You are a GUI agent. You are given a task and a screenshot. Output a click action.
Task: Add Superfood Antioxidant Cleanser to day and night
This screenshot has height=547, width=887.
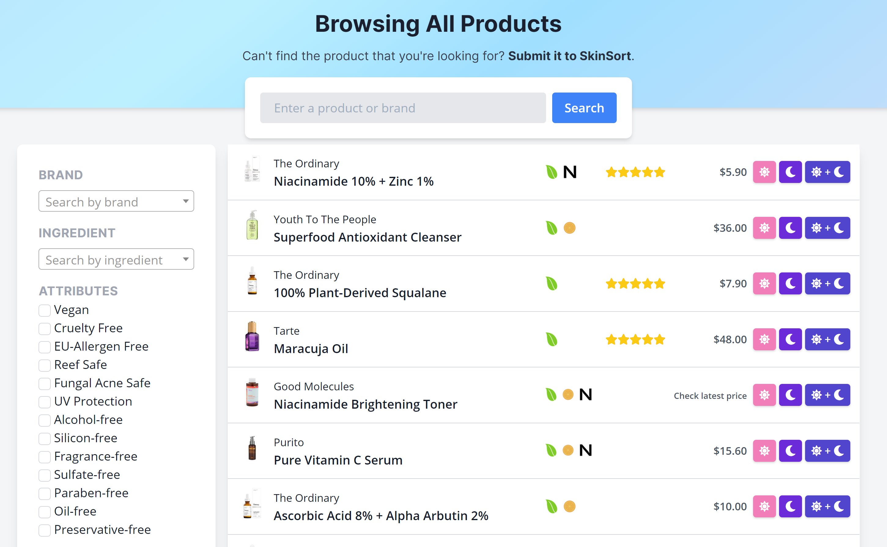coord(827,228)
